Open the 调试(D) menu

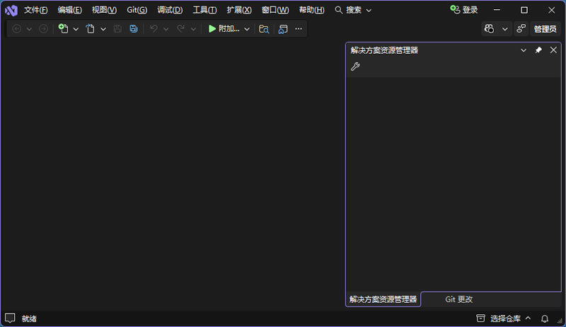pyautogui.click(x=170, y=10)
